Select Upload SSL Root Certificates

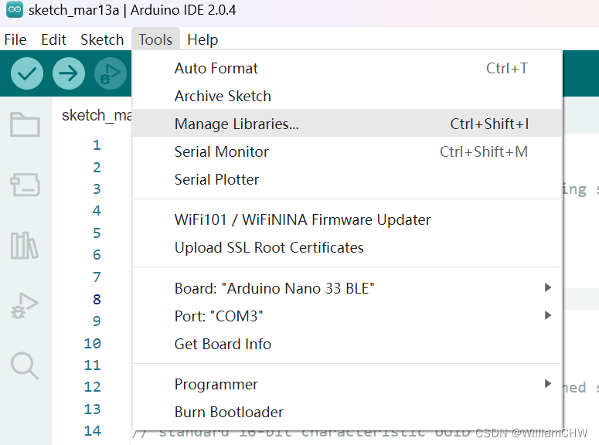click(347, 247)
